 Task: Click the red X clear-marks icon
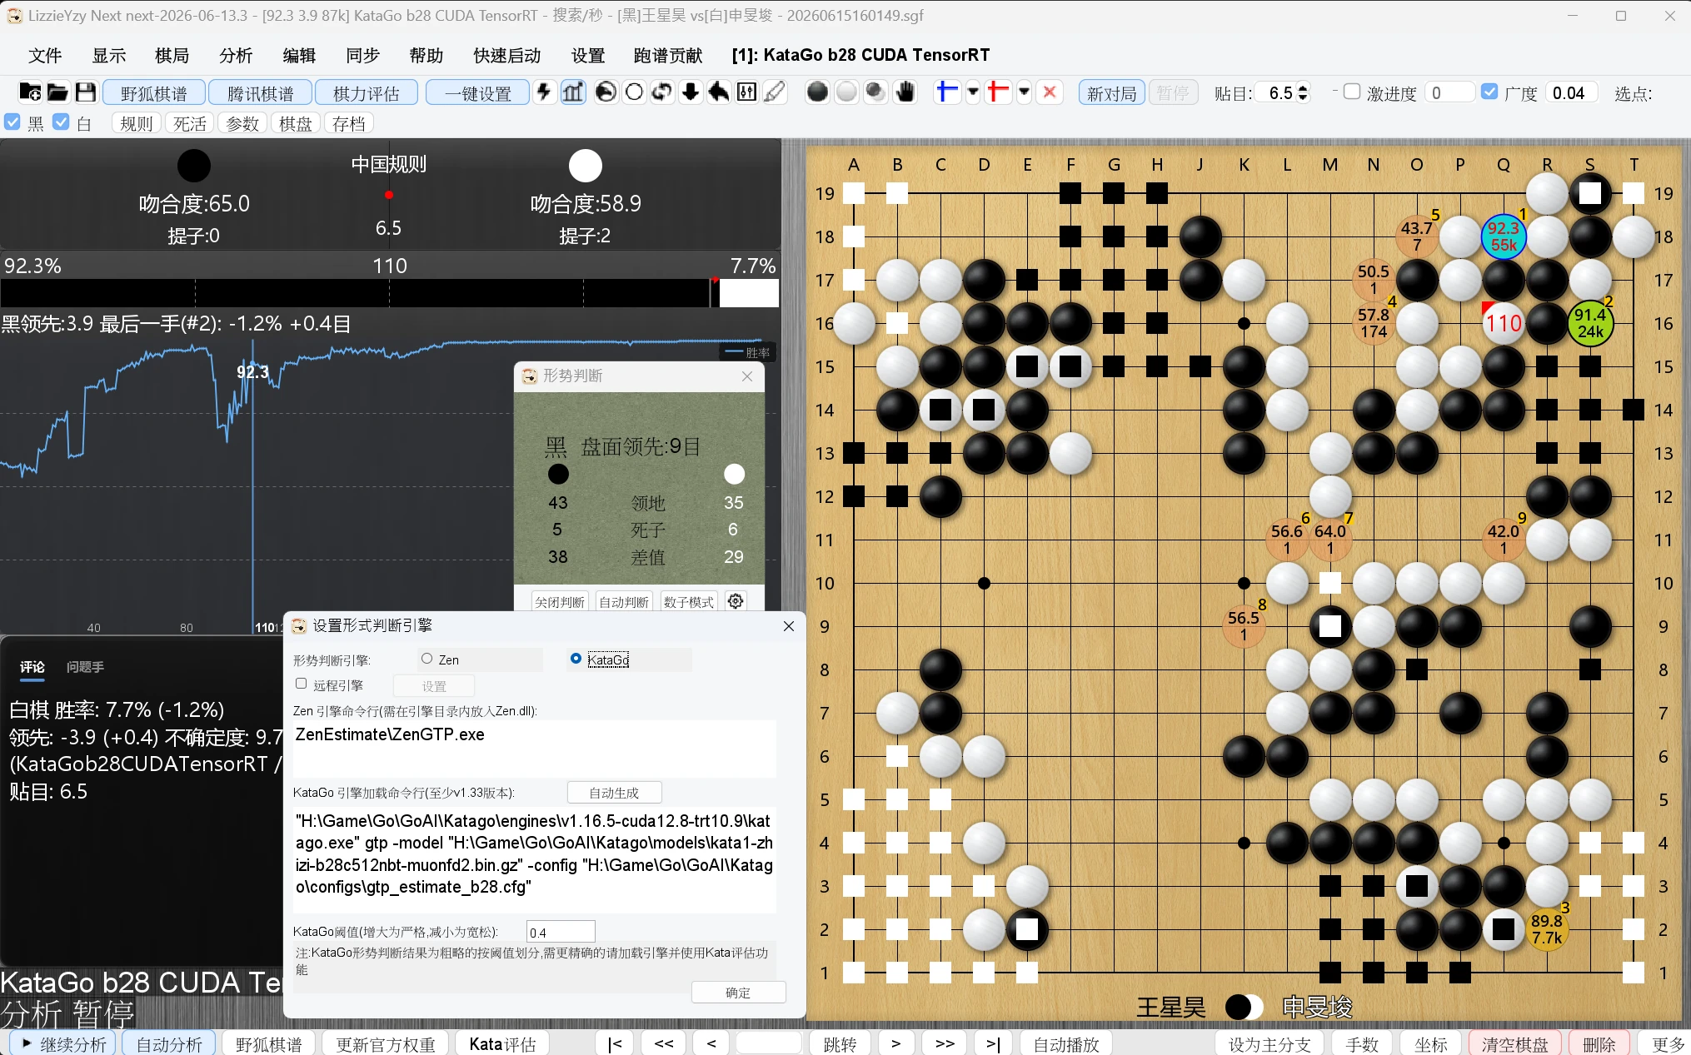1050,92
